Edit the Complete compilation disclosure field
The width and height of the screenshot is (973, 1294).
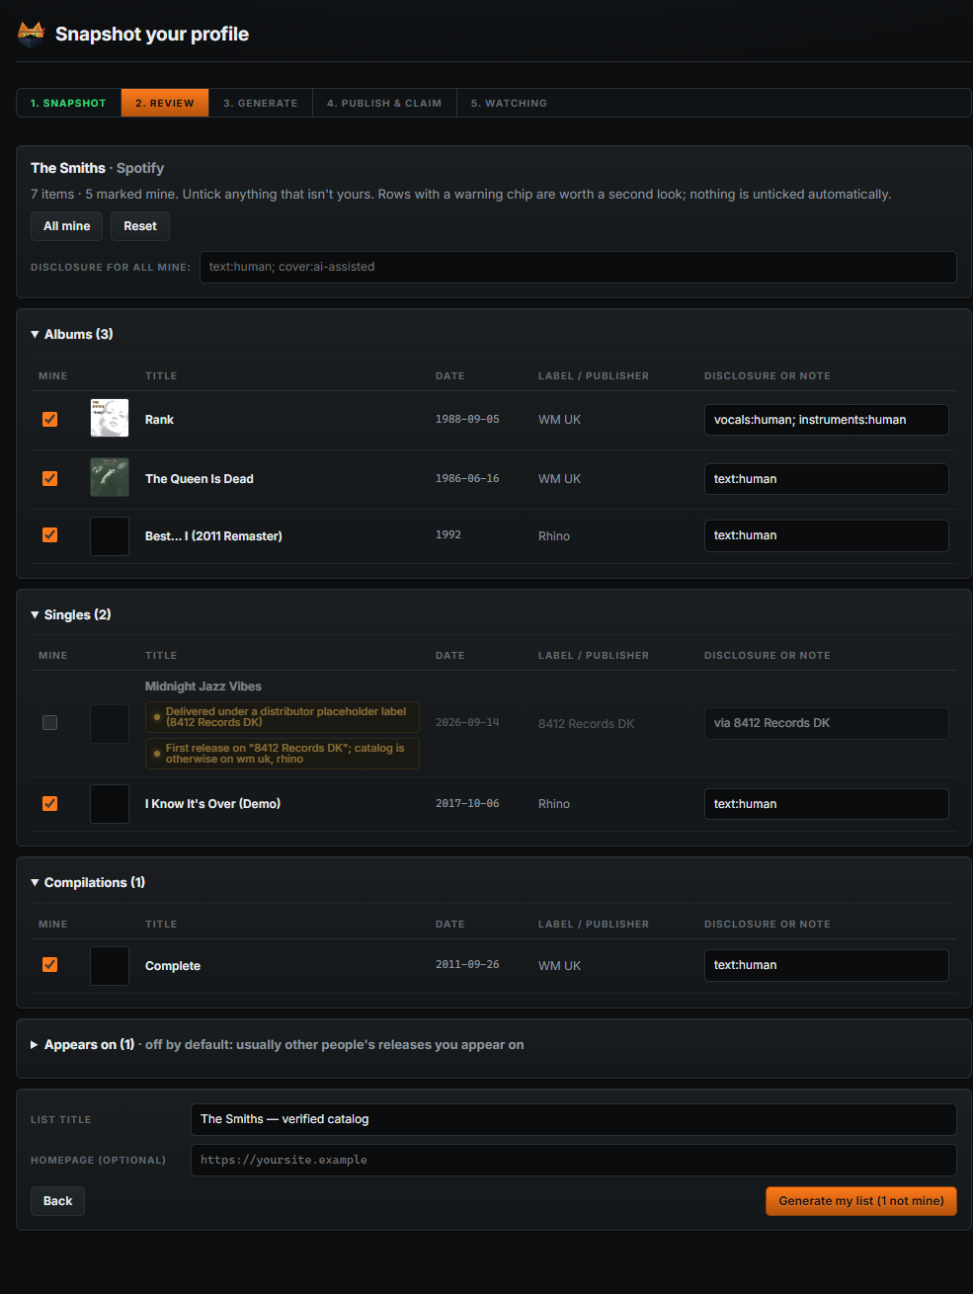point(827,965)
